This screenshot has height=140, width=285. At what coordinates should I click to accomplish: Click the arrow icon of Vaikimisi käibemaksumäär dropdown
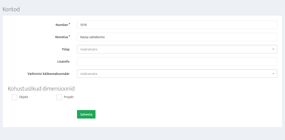273,74
